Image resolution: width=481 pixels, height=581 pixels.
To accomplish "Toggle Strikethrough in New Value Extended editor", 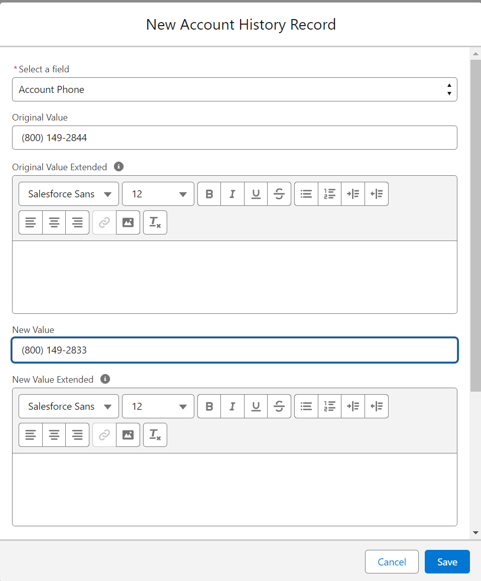I will 280,406.
